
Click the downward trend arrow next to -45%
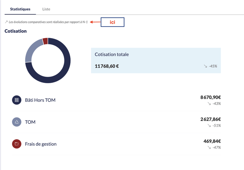click(205, 66)
